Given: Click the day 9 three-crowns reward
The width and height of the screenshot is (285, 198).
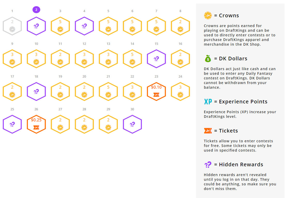Looking at the screenshot, I should 12,59.
